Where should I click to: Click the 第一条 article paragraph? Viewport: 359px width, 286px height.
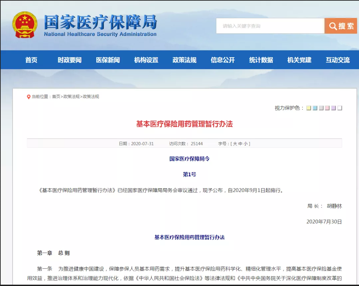(x=184, y=273)
